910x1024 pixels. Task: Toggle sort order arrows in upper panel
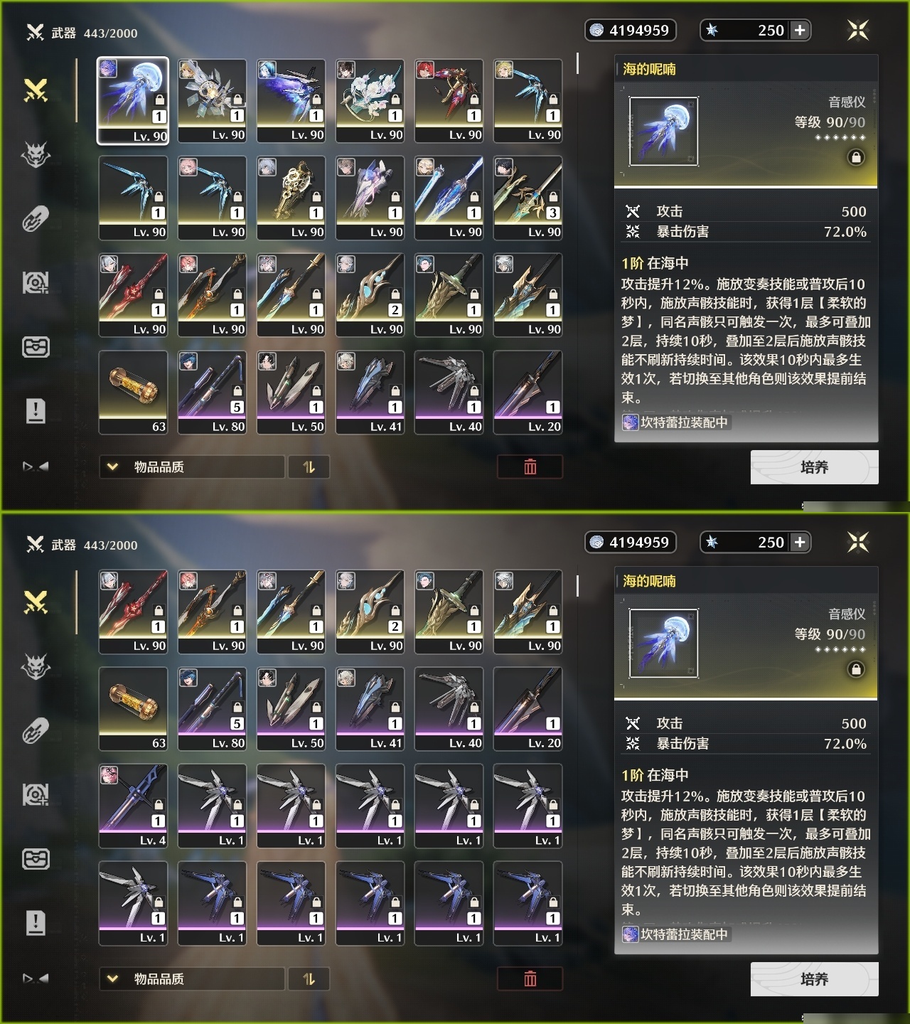(309, 467)
